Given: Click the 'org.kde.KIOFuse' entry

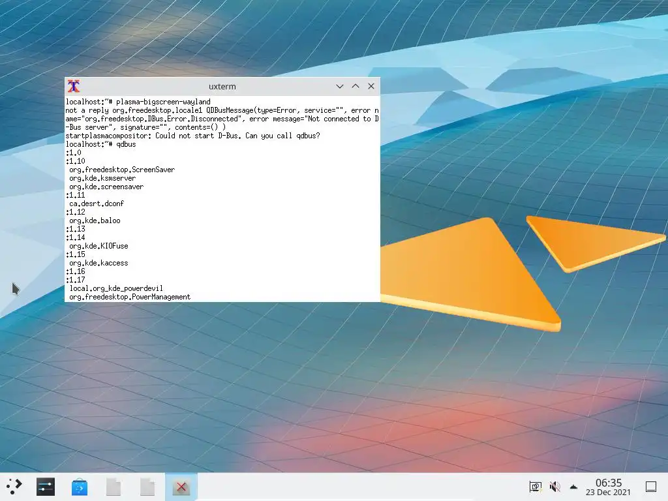Looking at the screenshot, I should 99,246.
